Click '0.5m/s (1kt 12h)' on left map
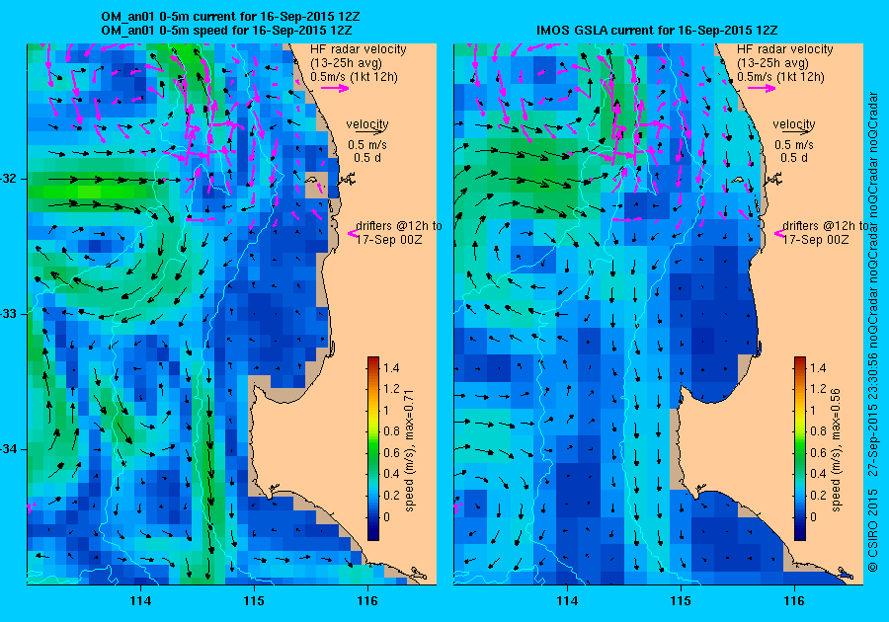The width and height of the screenshot is (889, 622). [x=354, y=77]
